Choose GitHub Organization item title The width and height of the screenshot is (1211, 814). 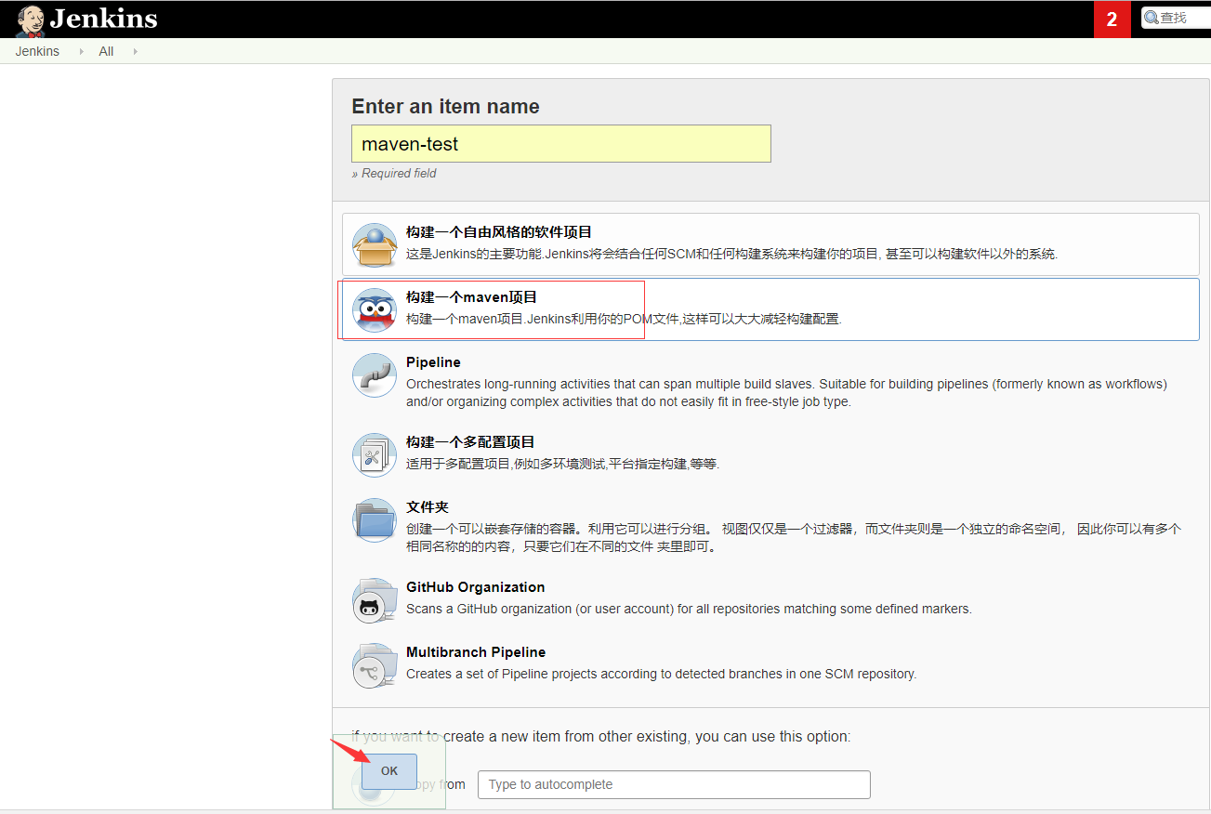[476, 587]
